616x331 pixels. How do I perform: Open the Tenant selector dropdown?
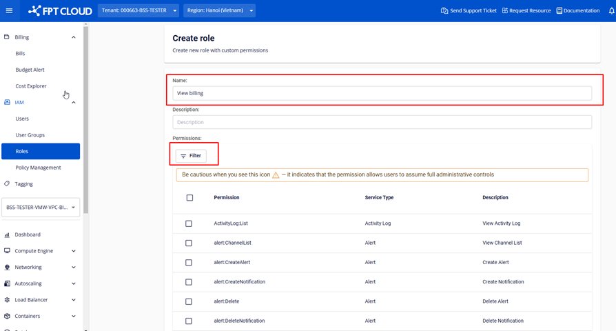click(x=138, y=11)
